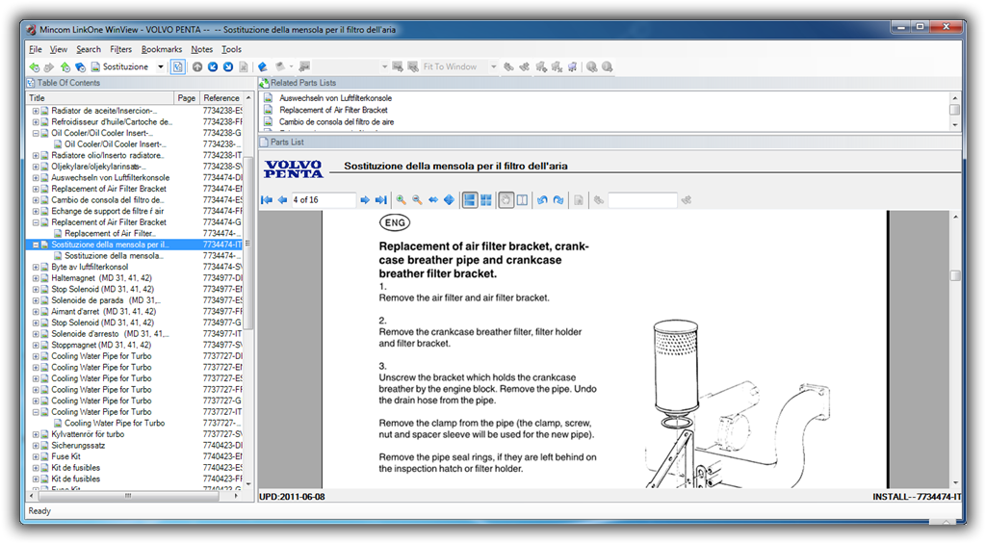Toggle the hand pan tool
986x544 pixels.
[x=506, y=200]
